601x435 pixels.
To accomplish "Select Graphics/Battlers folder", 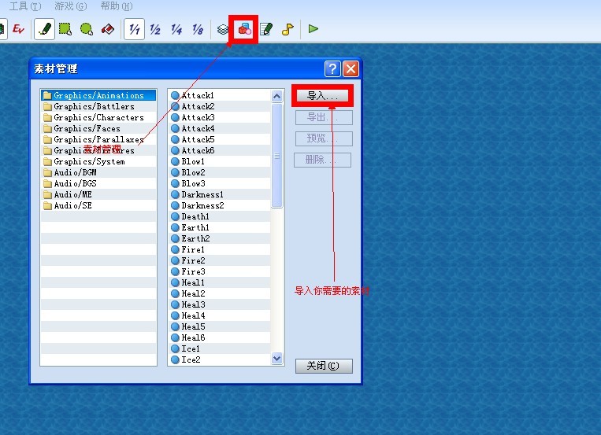I will [x=98, y=106].
